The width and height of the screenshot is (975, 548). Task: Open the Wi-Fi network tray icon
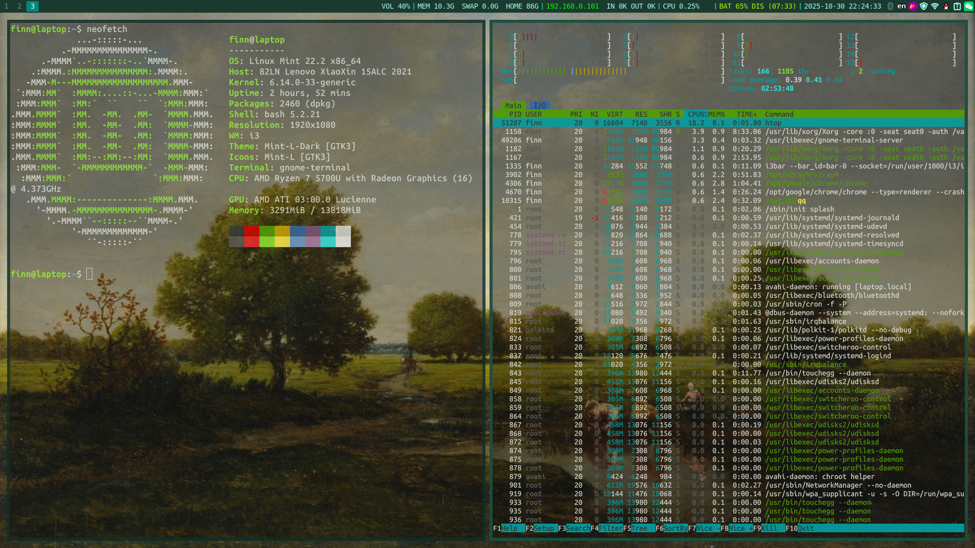934,6
